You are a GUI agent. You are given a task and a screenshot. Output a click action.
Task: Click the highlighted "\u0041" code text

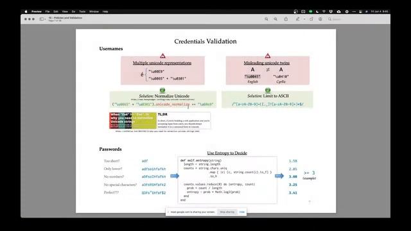(252, 76)
